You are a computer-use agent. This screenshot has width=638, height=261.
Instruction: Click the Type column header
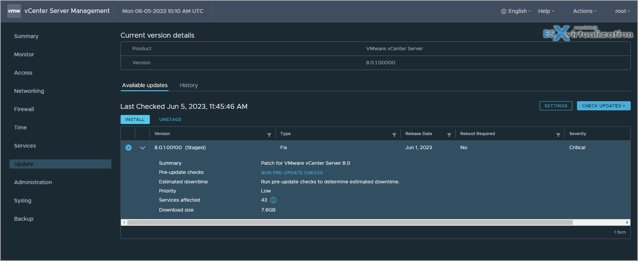tap(285, 134)
